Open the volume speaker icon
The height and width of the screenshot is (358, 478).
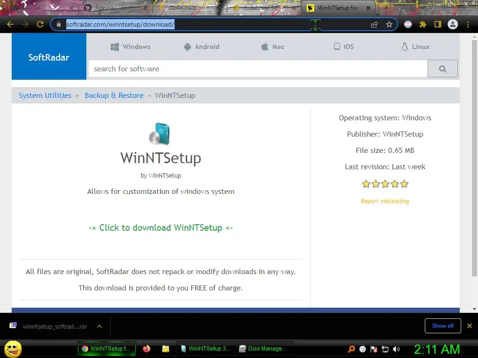(x=396, y=349)
